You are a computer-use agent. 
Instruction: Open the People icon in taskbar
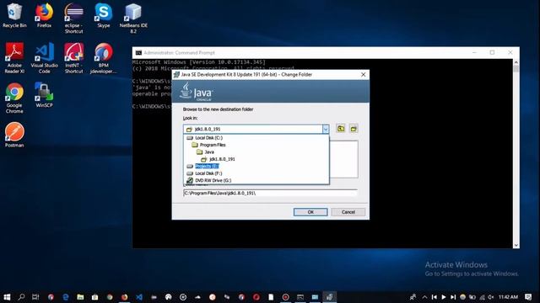tap(413, 297)
